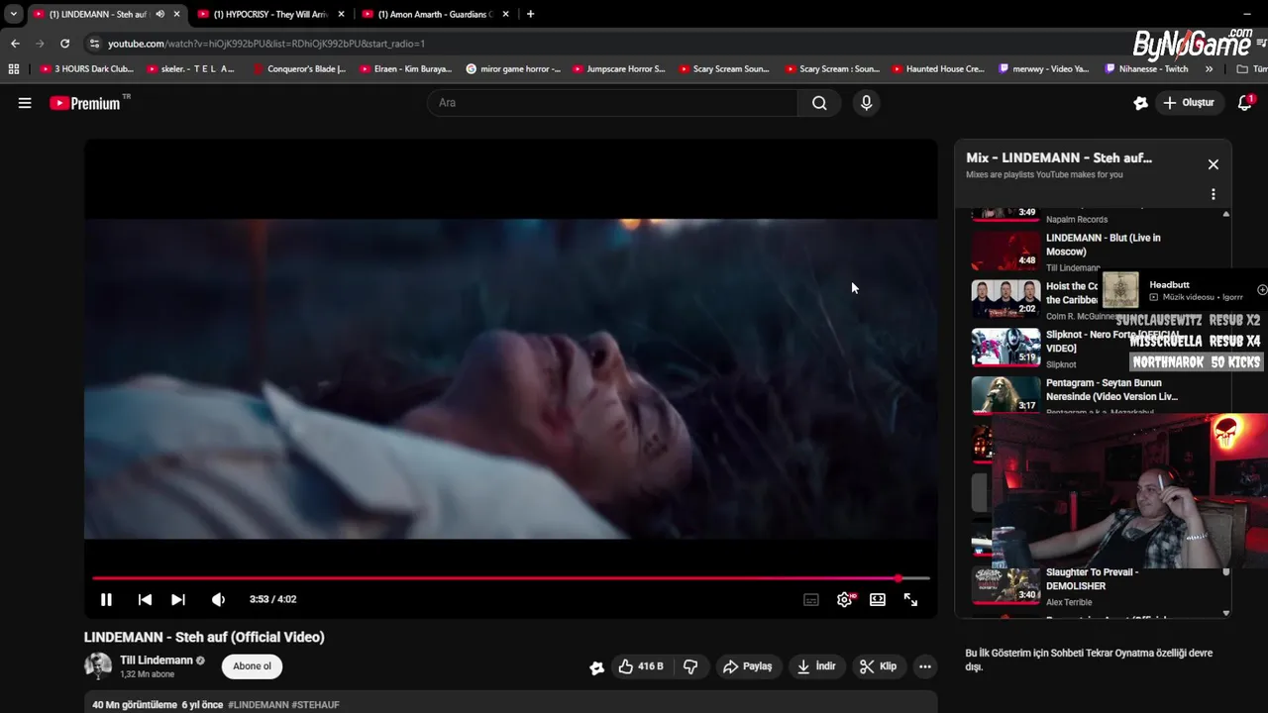The width and height of the screenshot is (1268, 713).
Task: Toggle subtitles/captions button
Action: click(811, 599)
